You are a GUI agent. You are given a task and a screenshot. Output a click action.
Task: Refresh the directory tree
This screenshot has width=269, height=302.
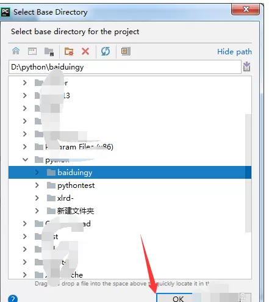106,51
